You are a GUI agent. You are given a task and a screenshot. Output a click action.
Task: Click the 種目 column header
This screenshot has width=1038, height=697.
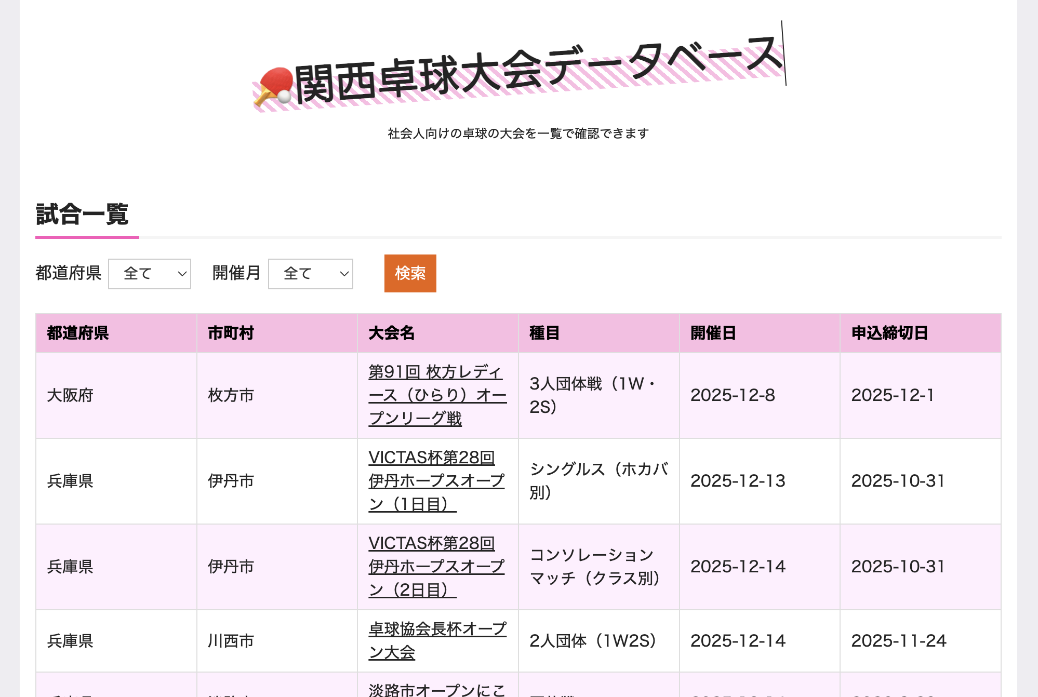(544, 333)
